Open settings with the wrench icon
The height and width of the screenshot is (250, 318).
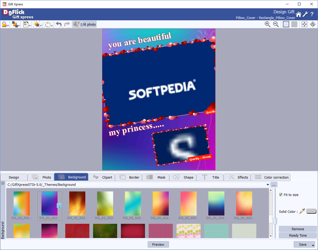[x=305, y=14]
